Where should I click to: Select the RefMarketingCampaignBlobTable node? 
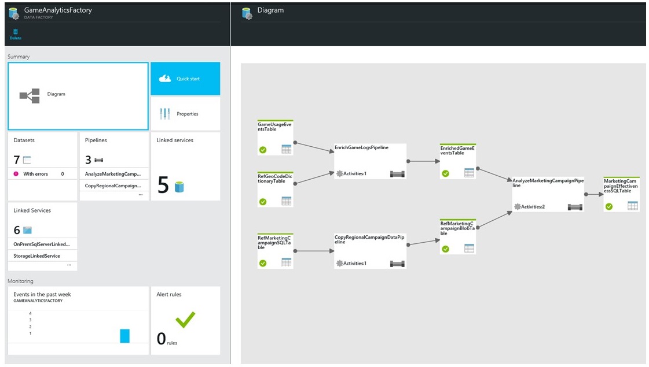458,236
